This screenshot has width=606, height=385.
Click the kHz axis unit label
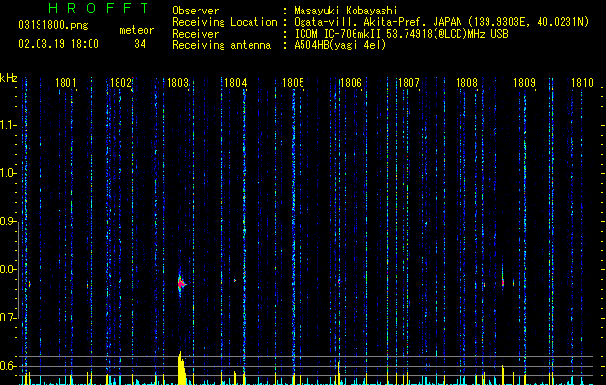tap(9, 78)
